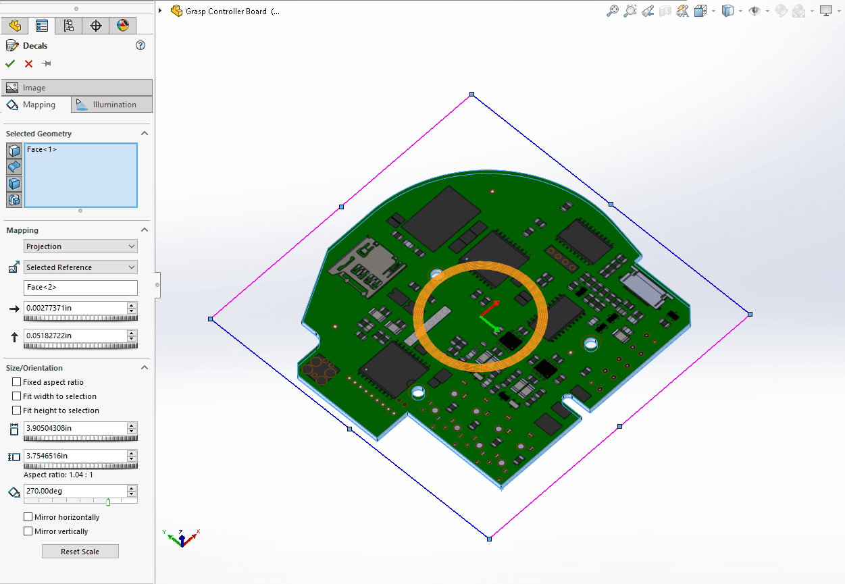This screenshot has height=584, width=845.
Task: Select features filter icon in Selected Geometry
Action: click(x=14, y=199)
